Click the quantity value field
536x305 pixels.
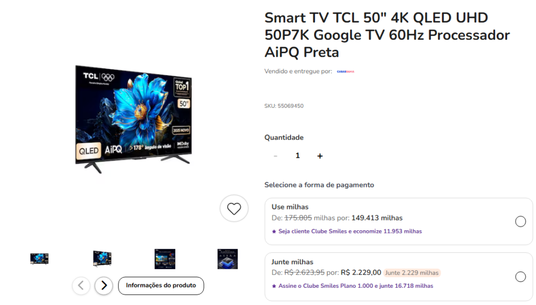(297, 156)
